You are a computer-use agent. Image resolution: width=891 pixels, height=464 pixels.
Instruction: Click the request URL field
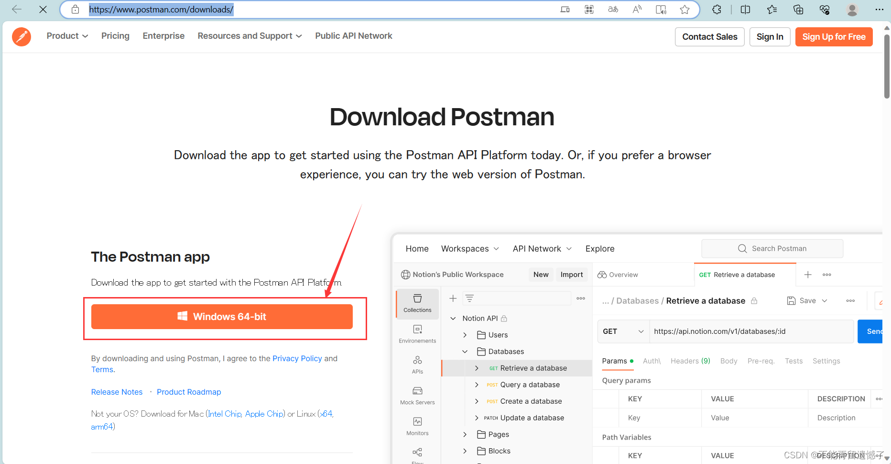pos(751,331)
